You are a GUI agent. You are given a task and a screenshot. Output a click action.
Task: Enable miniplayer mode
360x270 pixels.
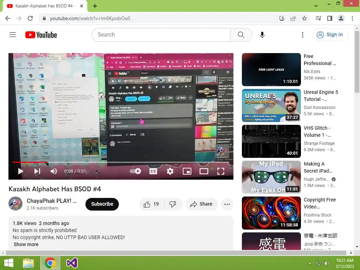(x=187, y=171)
